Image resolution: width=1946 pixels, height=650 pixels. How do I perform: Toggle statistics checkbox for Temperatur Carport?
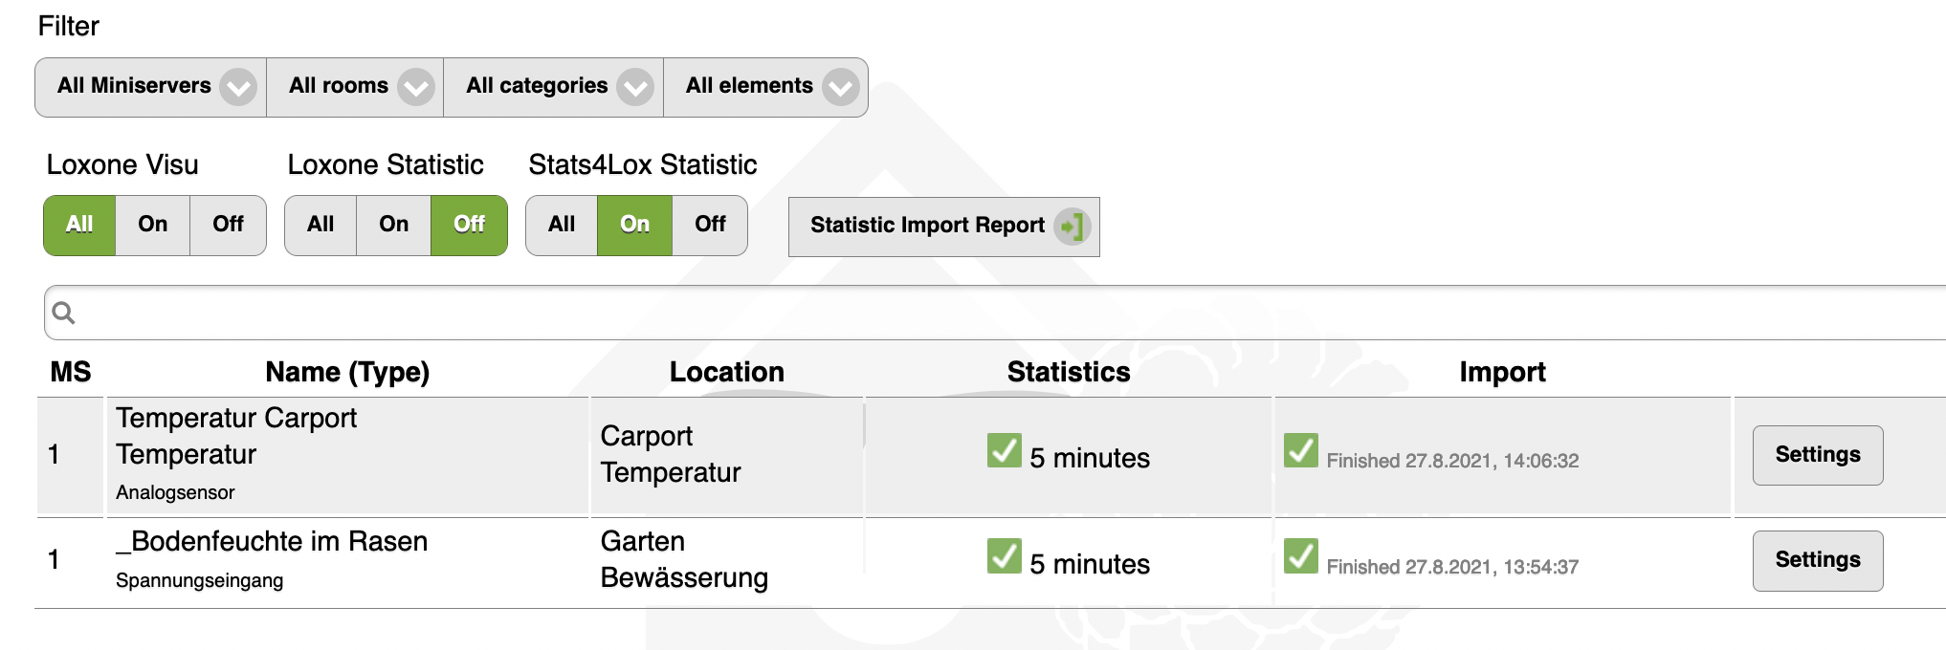[x=1004, y=450]
